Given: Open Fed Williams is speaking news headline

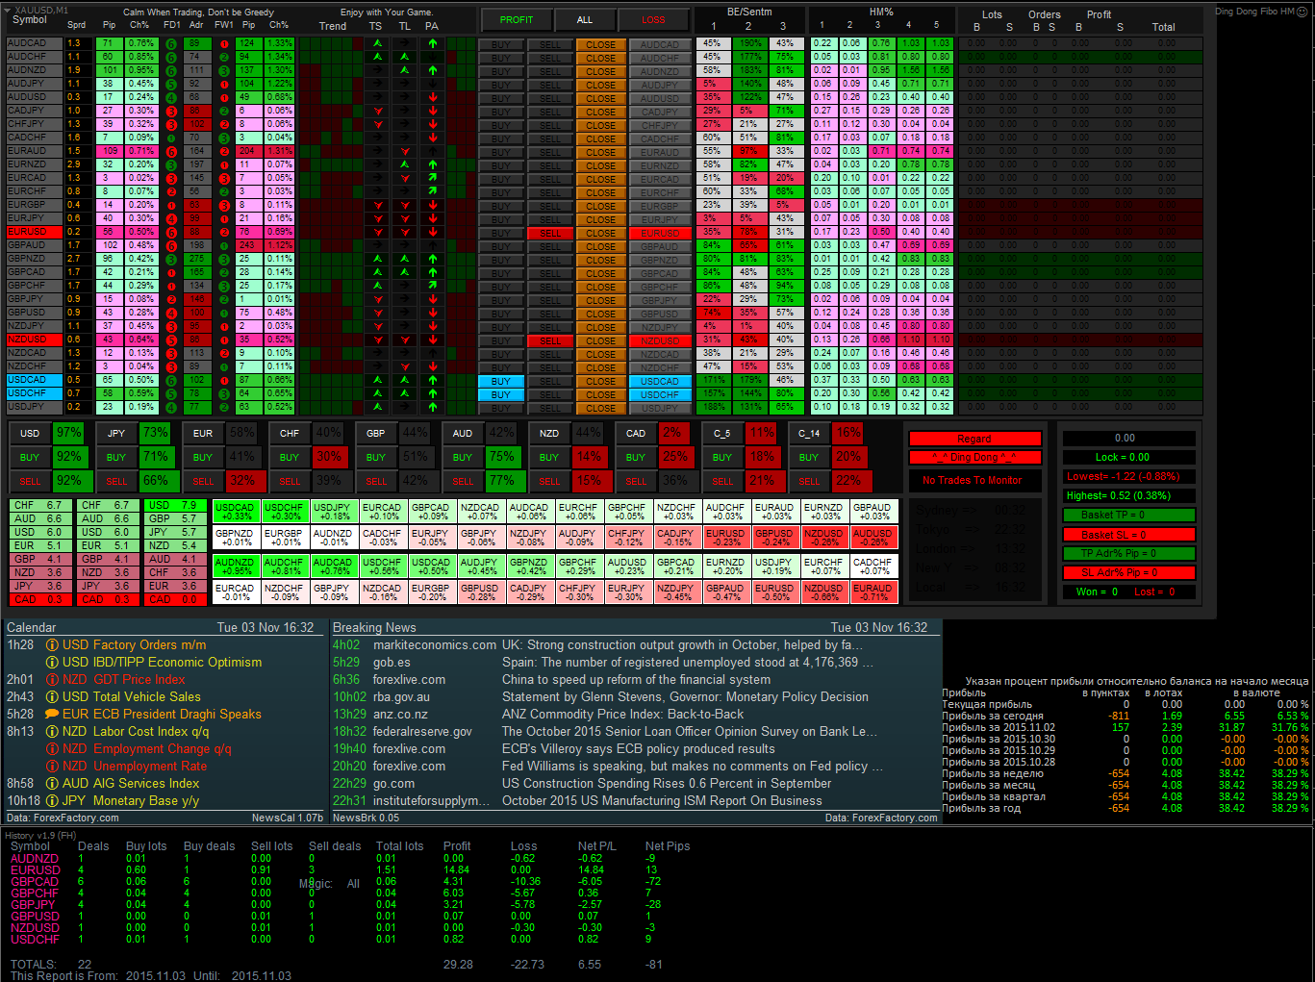Looking at the screenshot, I should coord(693,767).
